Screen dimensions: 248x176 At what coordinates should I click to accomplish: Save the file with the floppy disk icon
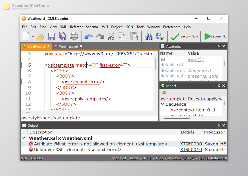coord(52,36)
